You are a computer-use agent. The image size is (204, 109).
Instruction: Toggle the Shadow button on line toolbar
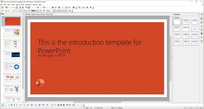(70, 11)
